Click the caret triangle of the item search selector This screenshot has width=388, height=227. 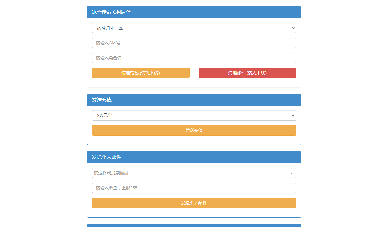coord(291,173)
